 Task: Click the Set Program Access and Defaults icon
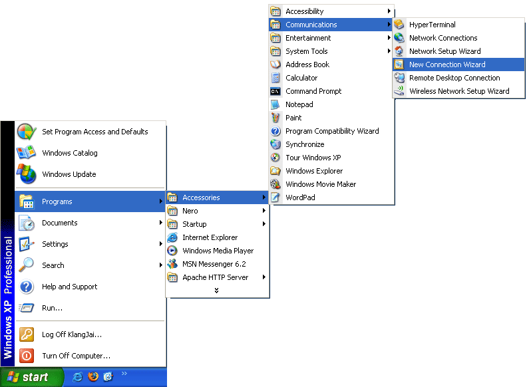tap(27, 132)
